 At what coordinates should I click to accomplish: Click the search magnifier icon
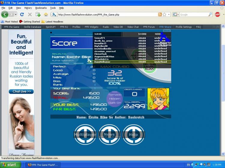click(210, 14)
